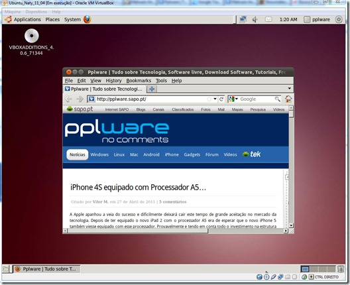Click the mail envelope icon in the panel

268,19
